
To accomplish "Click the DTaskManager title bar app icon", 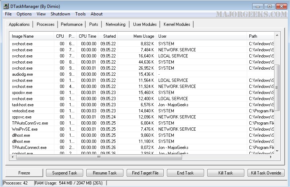I will (6, 6).
